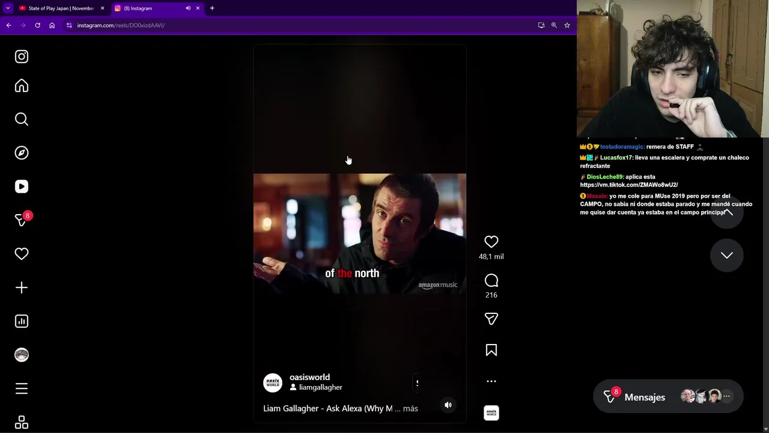The height and width of the screenshot is (433, 769).
Task: Save the reel with bookmark icon
Action: click(491, 351)
